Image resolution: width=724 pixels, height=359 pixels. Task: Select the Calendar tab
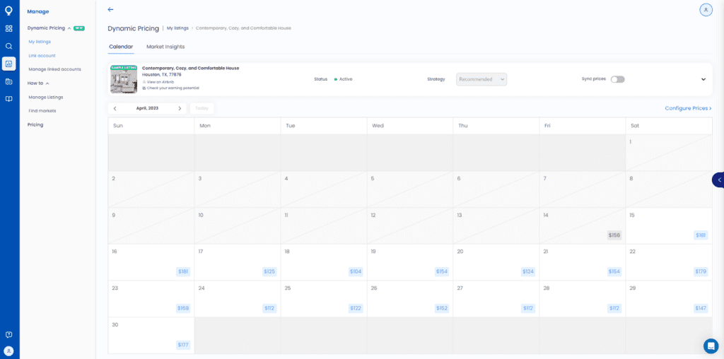[x=121, y=47]
